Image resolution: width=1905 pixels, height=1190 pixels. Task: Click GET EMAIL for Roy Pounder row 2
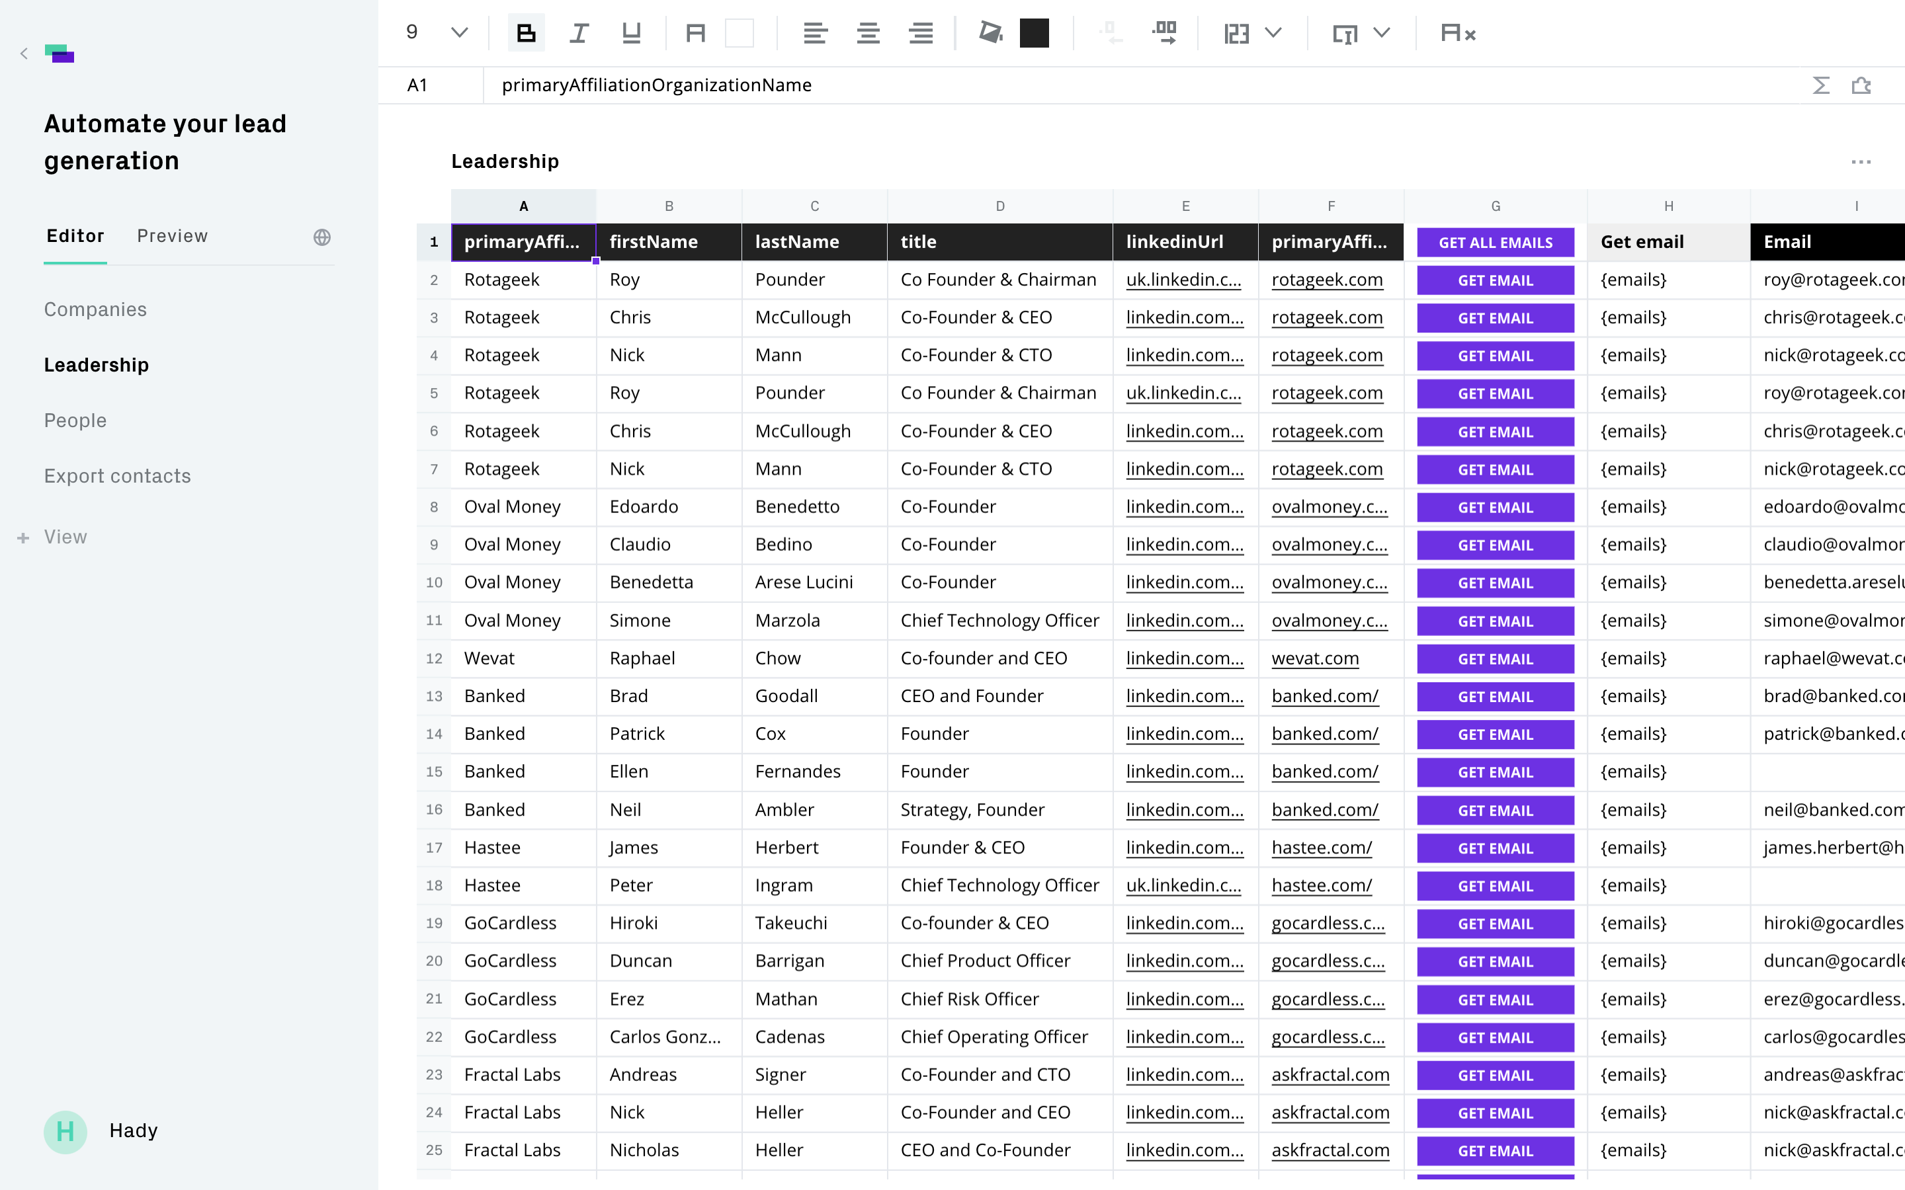coord(1495,280)
